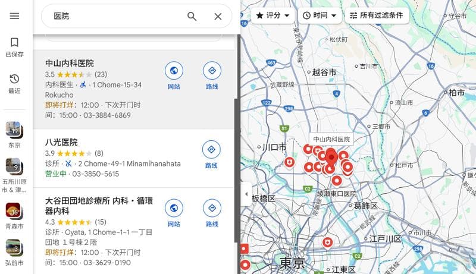Click the selected 中山内科医院 map pin

point(331,157)
